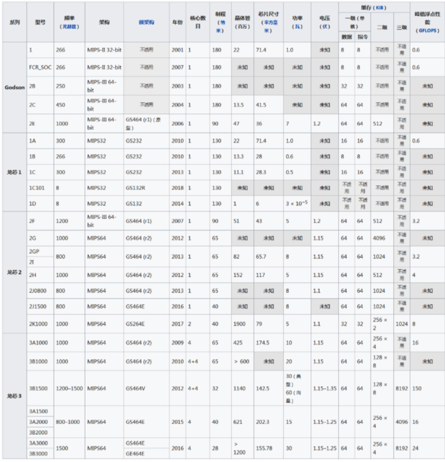Select the 142.5 die size cell
Viewport: 445px width, 462px height.
268,389
